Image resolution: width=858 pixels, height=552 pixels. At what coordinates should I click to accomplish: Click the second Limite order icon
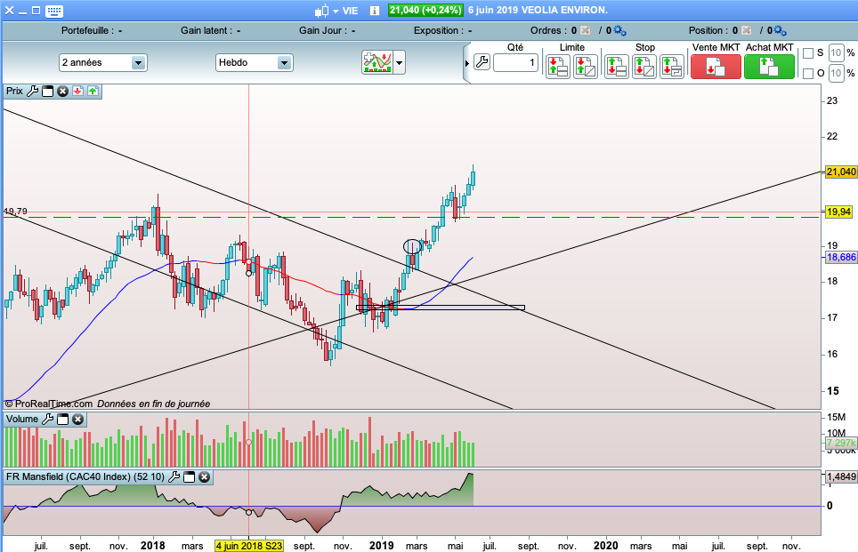585,67
